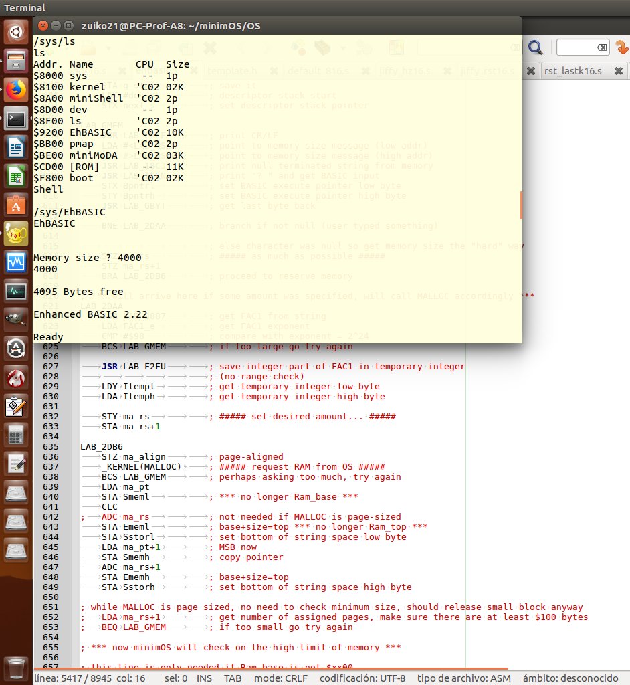Click the INS indicator in status bar

[x=204, y=678]
